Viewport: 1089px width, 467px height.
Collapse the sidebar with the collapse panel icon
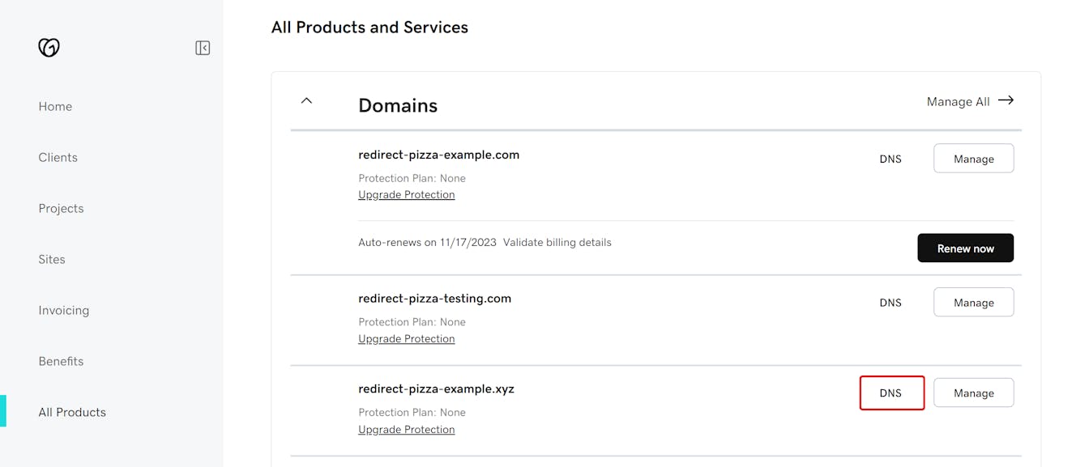click(202, 48)
